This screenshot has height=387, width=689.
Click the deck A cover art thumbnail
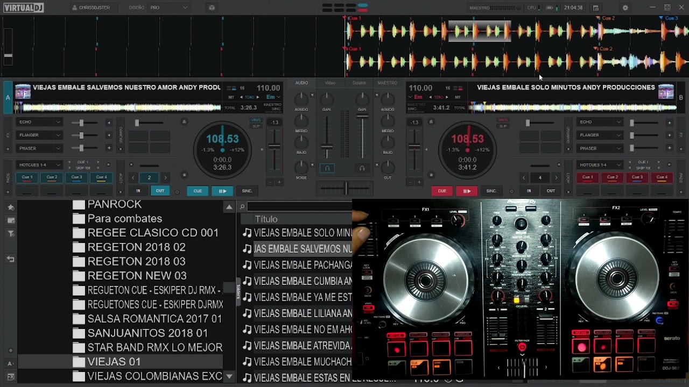[23, 92]
